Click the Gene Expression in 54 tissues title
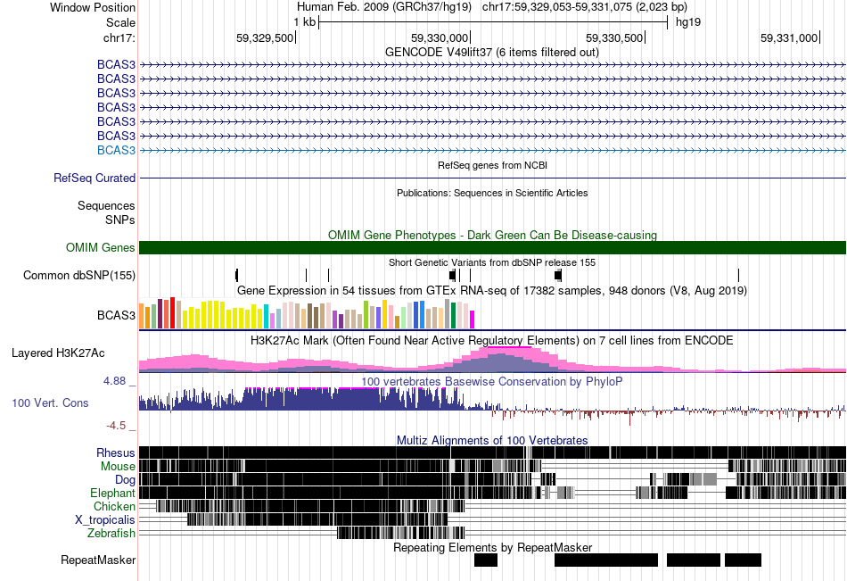847x581 pixels. point(492,291)
